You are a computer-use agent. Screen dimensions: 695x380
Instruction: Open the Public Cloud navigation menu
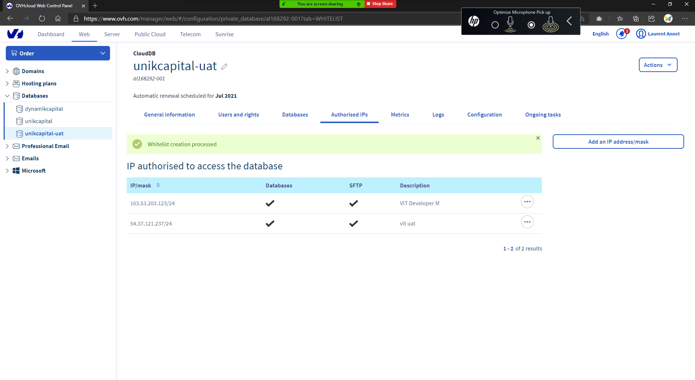tap(150, 34)
